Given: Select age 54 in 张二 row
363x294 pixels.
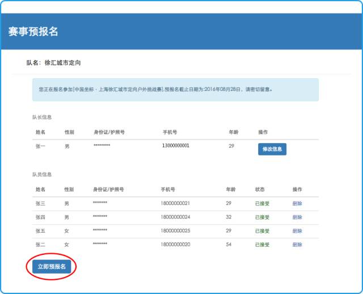Looking at the screenshot, I should (229, 244).
